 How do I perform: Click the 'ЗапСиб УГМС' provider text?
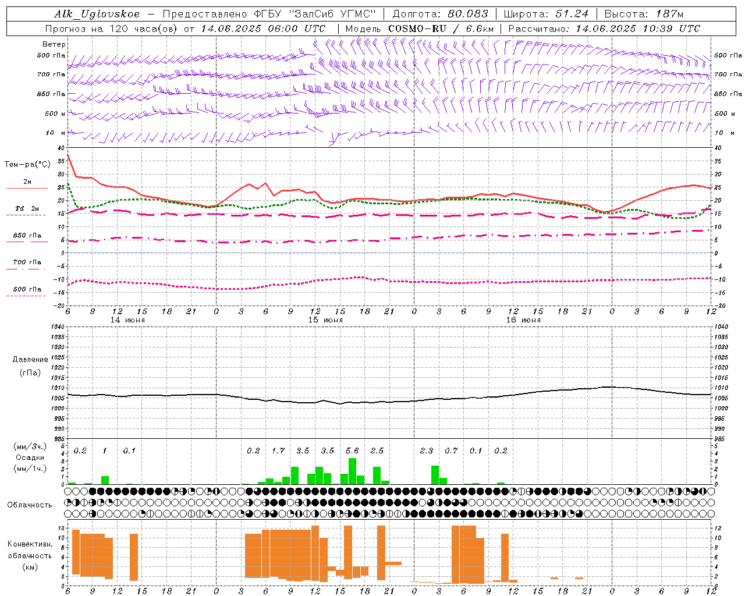tap(332, 15)
